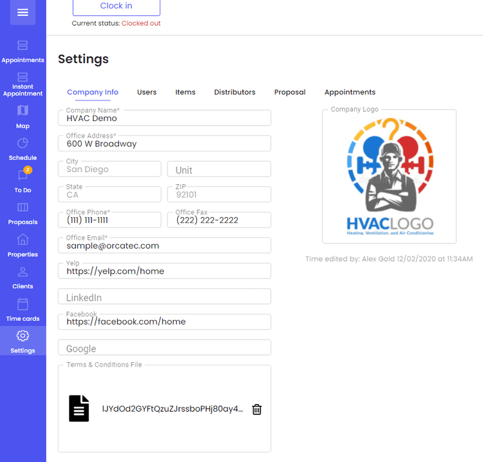Click the empty LinkedIn field
This screenshot has width=483, height=462.
tap(164, 297)
